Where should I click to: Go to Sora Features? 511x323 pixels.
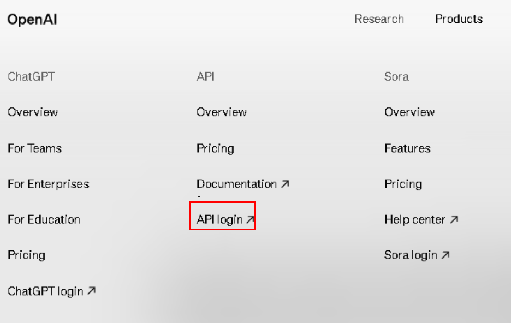(407, 148)
